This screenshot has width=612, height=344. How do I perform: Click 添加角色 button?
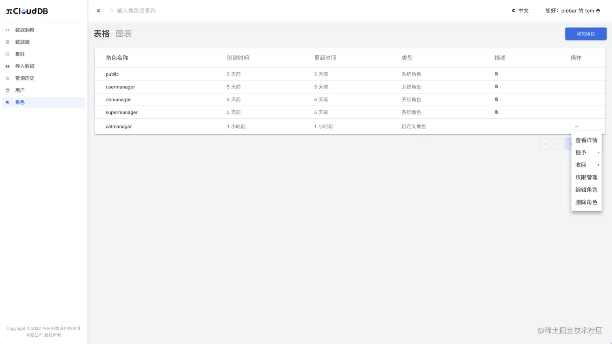pyautogui.click(x=586, y=34)
